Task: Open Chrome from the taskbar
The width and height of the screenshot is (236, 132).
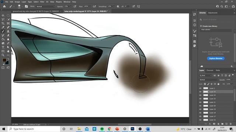Action: click(x=110, y=129)
